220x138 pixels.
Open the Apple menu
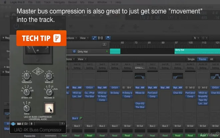5,2
